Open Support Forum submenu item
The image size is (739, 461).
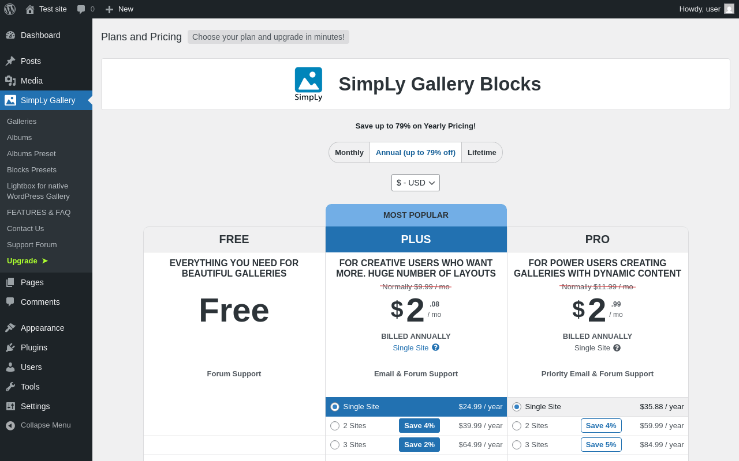pos(46,245)
